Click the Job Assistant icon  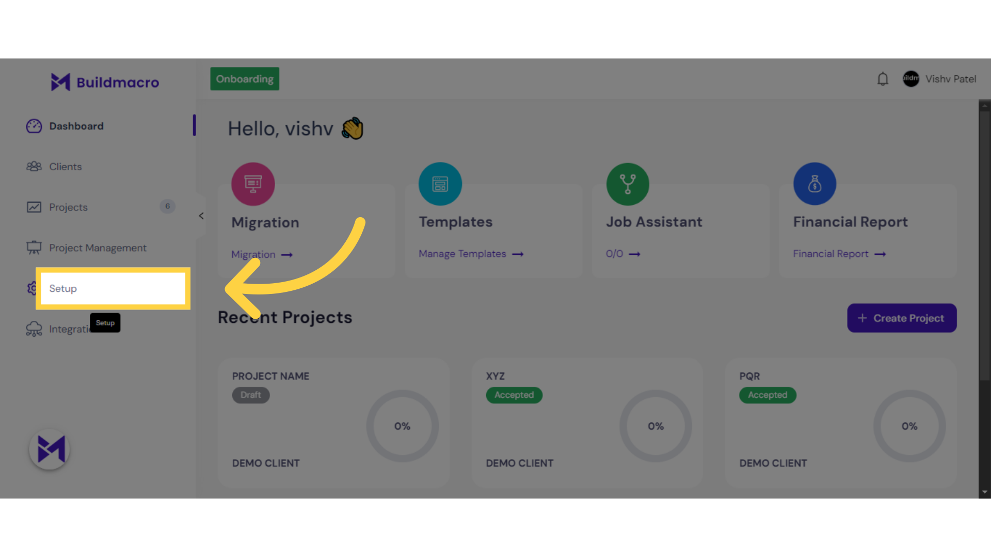click(627, 184)
